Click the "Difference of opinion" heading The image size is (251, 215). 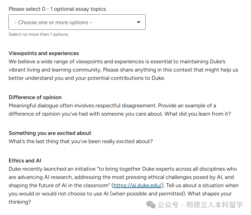(35, 97)
